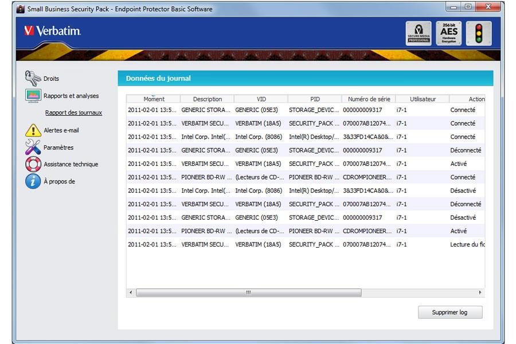
Task: Open the Rapport des journaux link
Action: [73, 113]
